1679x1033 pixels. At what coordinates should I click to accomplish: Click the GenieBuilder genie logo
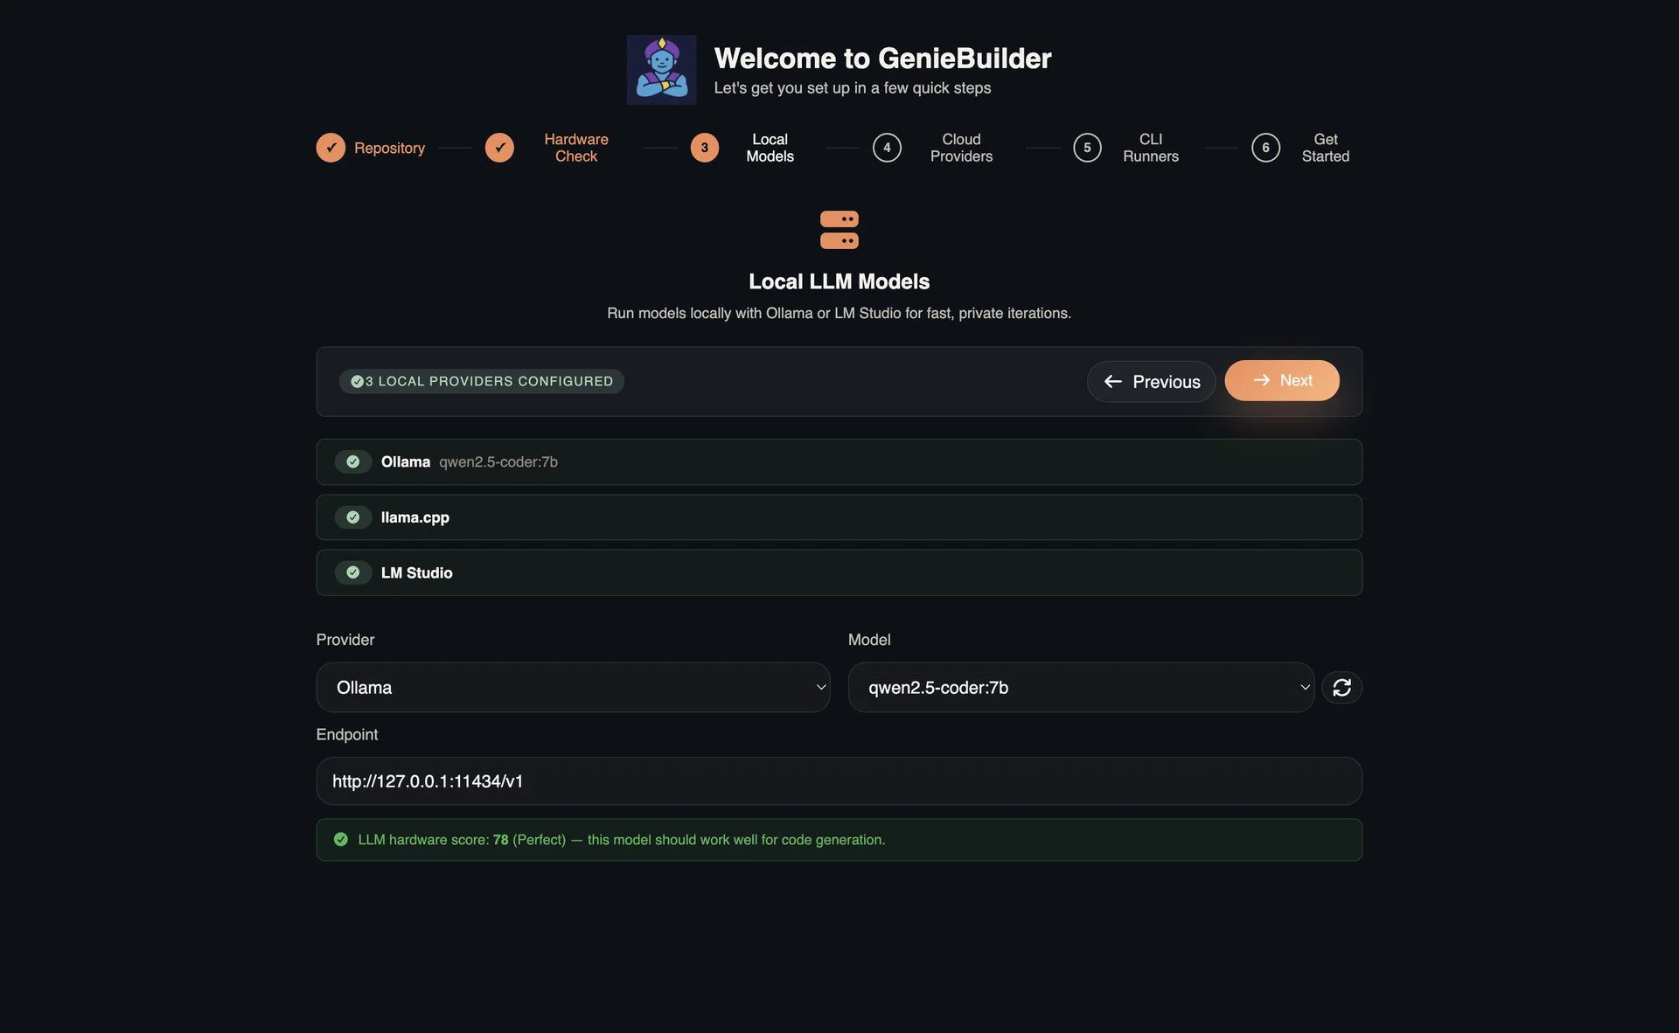661,70
